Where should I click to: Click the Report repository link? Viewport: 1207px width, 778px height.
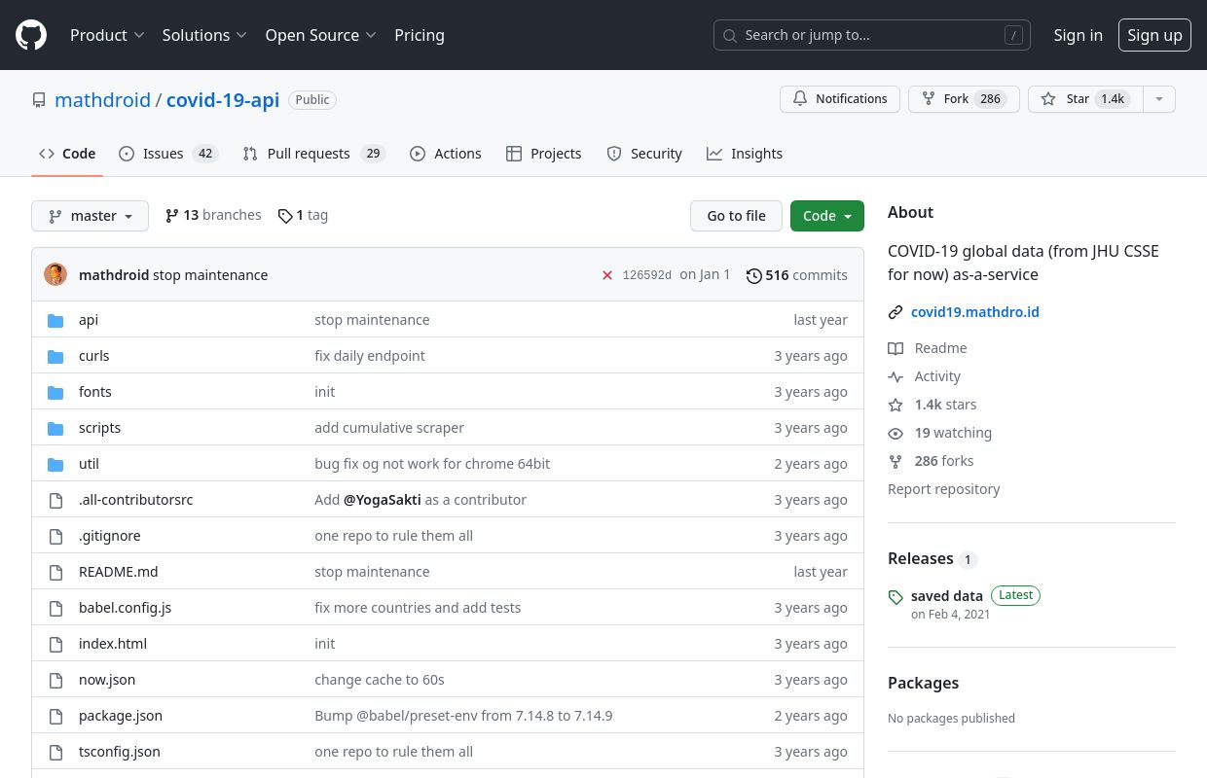[943, 489]
